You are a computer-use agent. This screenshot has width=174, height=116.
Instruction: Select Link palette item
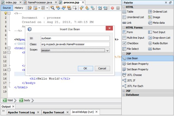point(127,23)
